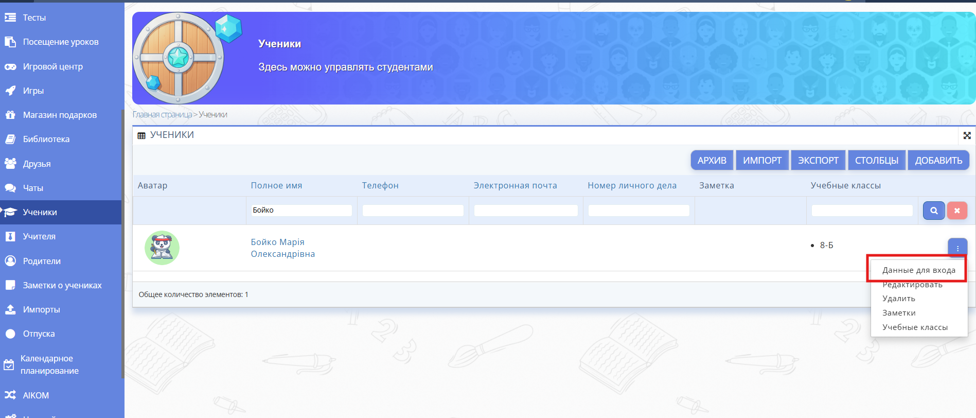This screenshot has height=418, width=976.
Task: Click the Игры rocket icon
Action: 10,91
